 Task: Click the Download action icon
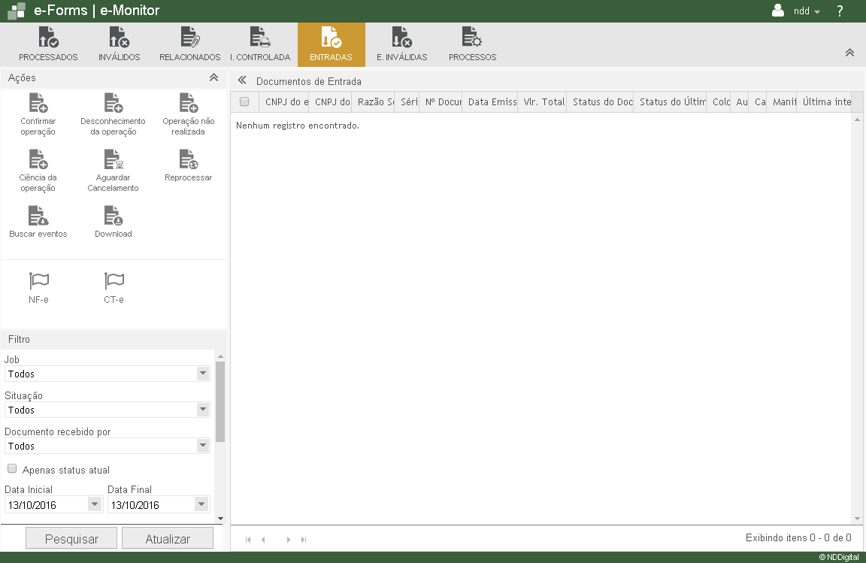[113, 216]
